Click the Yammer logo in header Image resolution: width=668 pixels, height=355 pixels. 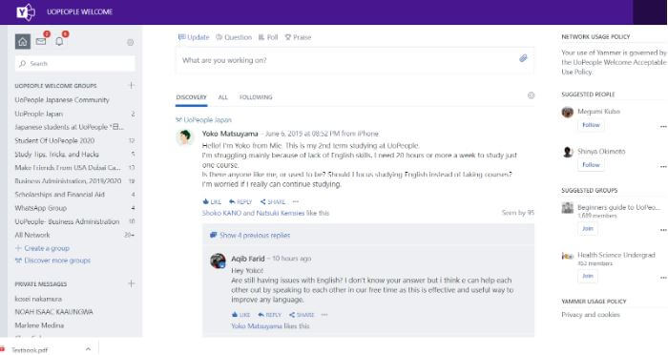pyautogui.click(x=26, y=12)
